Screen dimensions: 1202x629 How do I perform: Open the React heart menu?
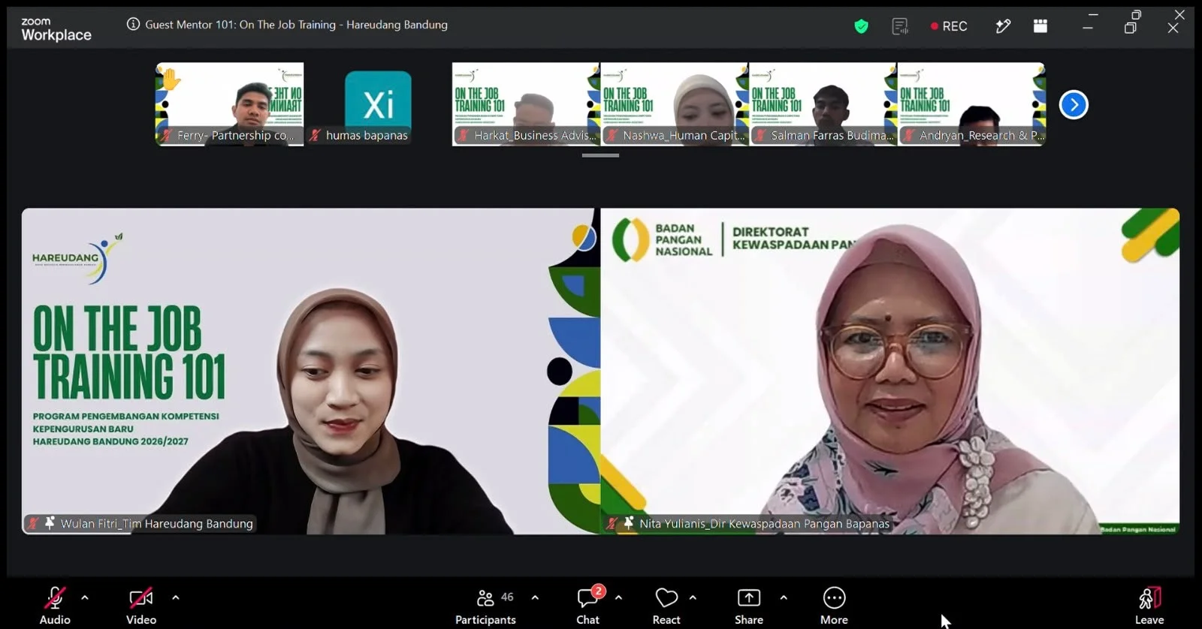[x=666, y=605]
